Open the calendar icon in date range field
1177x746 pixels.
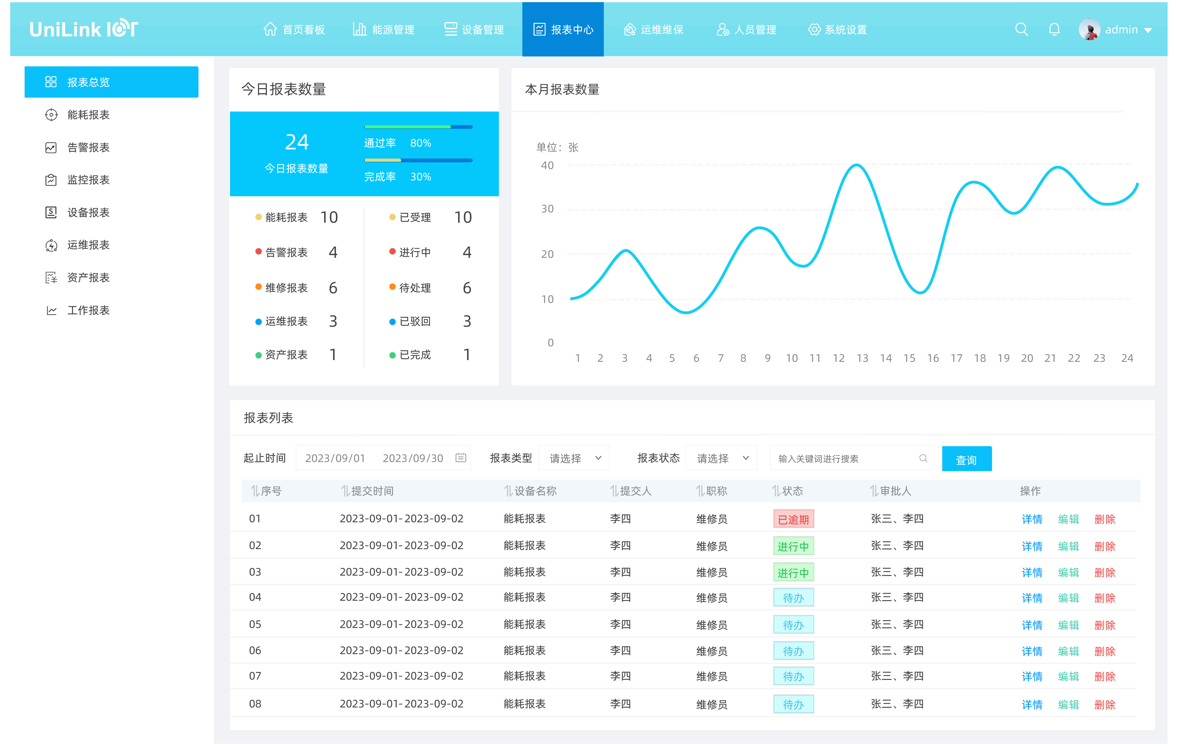[461, 457]
